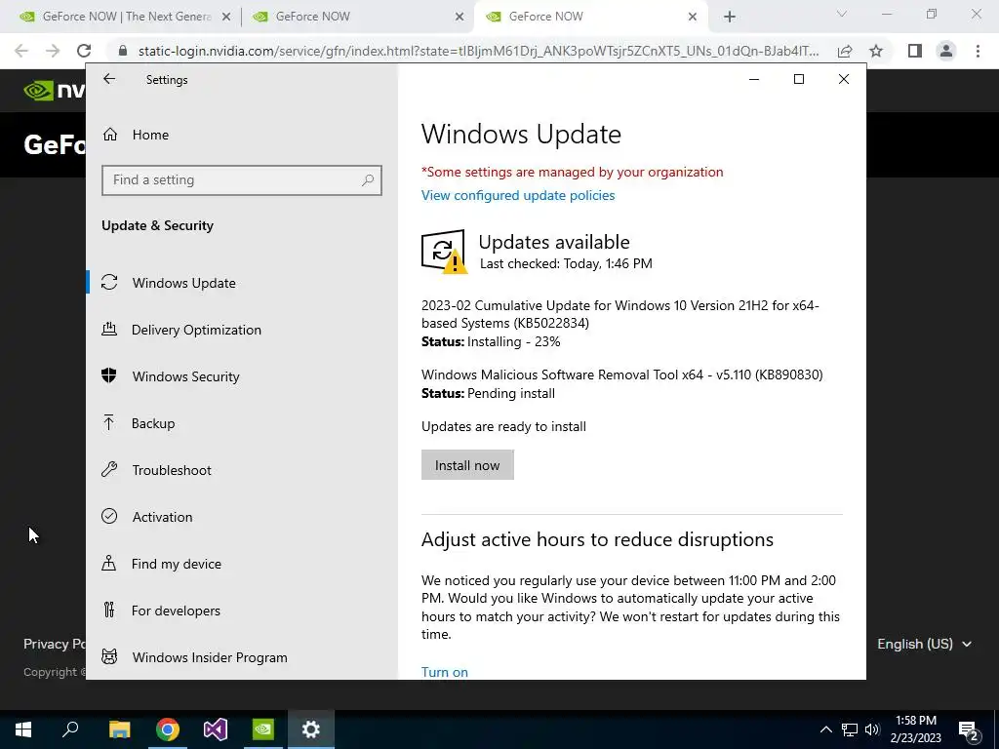999x749 pixels.
Task: Click the magnifier icon in Find a setting
Action: pyautogui.click(x=368, y=180)
